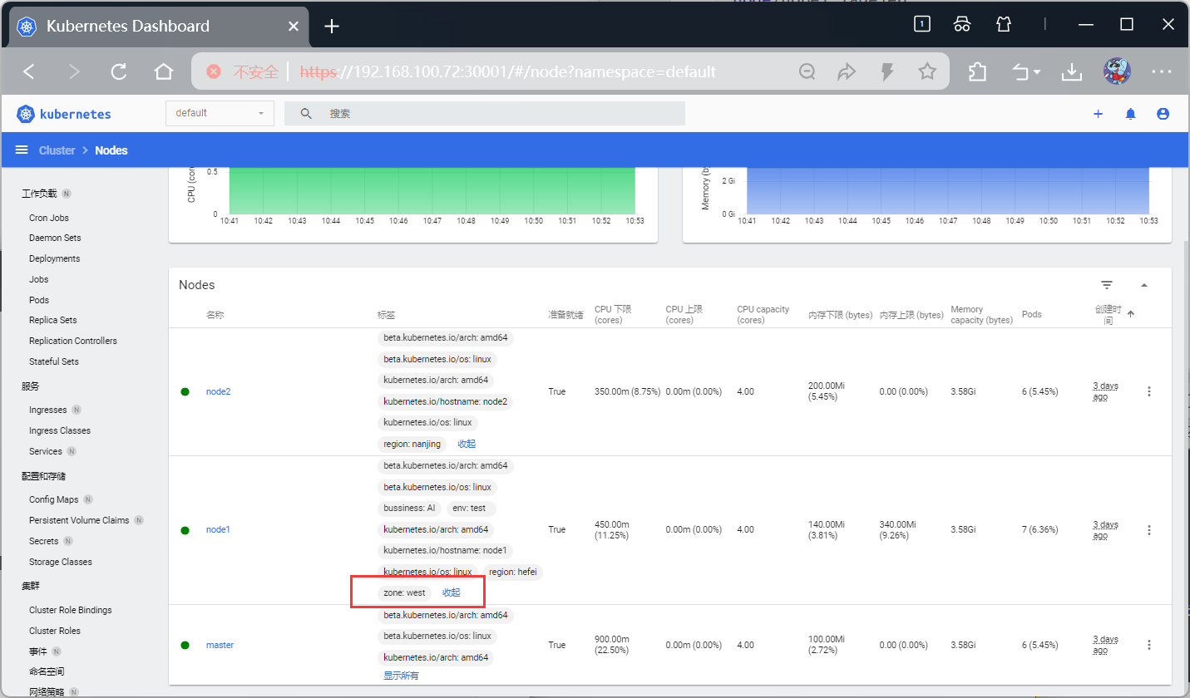The height and width of the screenshot is (698, 1190).
Task: Open Replica Sets in sidebar
Action: click(53, 320)
